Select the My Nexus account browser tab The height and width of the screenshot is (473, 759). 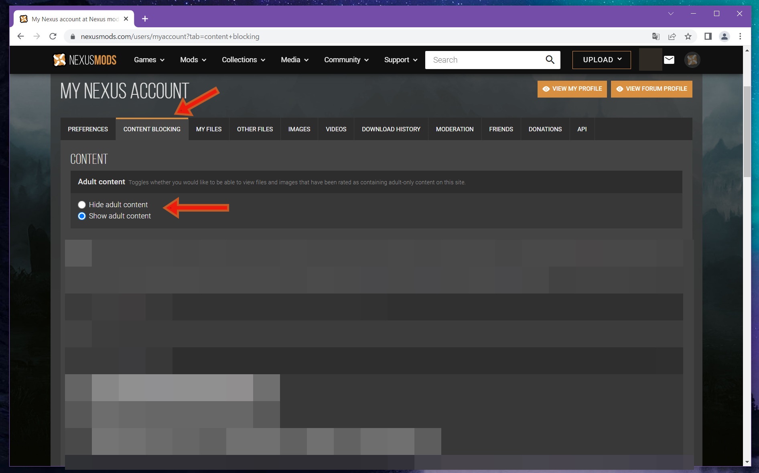[x=74, y=19]
